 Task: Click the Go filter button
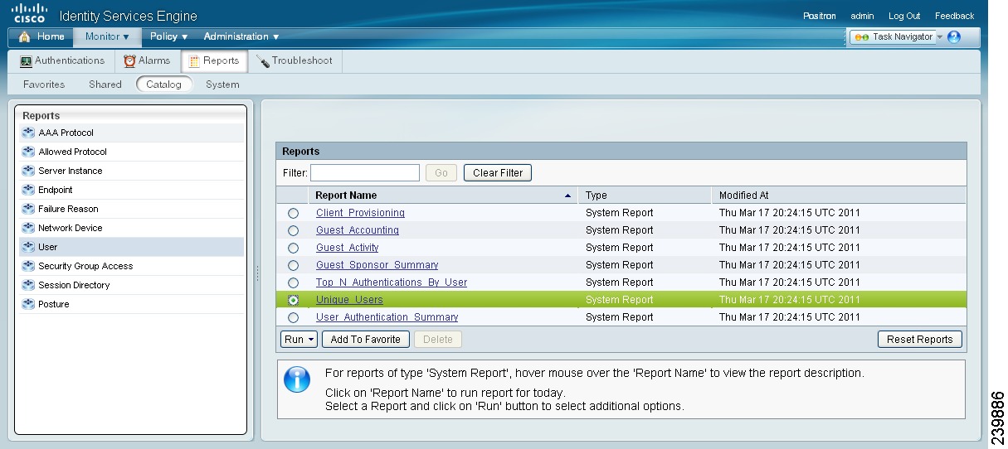(x=441, y=173)
